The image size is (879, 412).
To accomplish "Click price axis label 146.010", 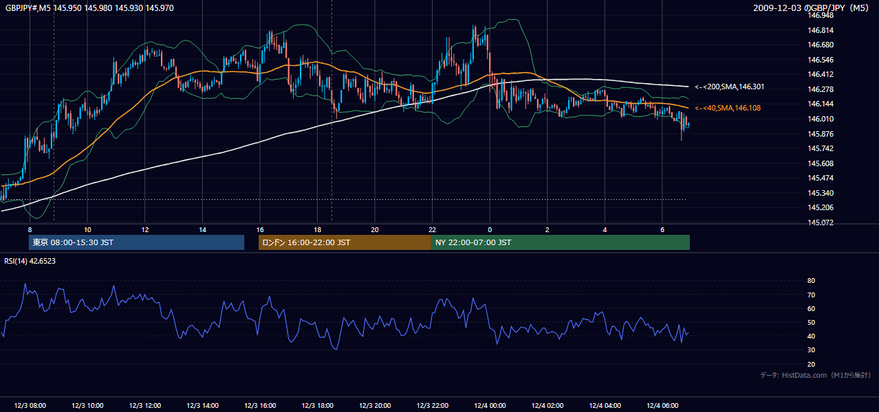I will [x=821, y=119].
